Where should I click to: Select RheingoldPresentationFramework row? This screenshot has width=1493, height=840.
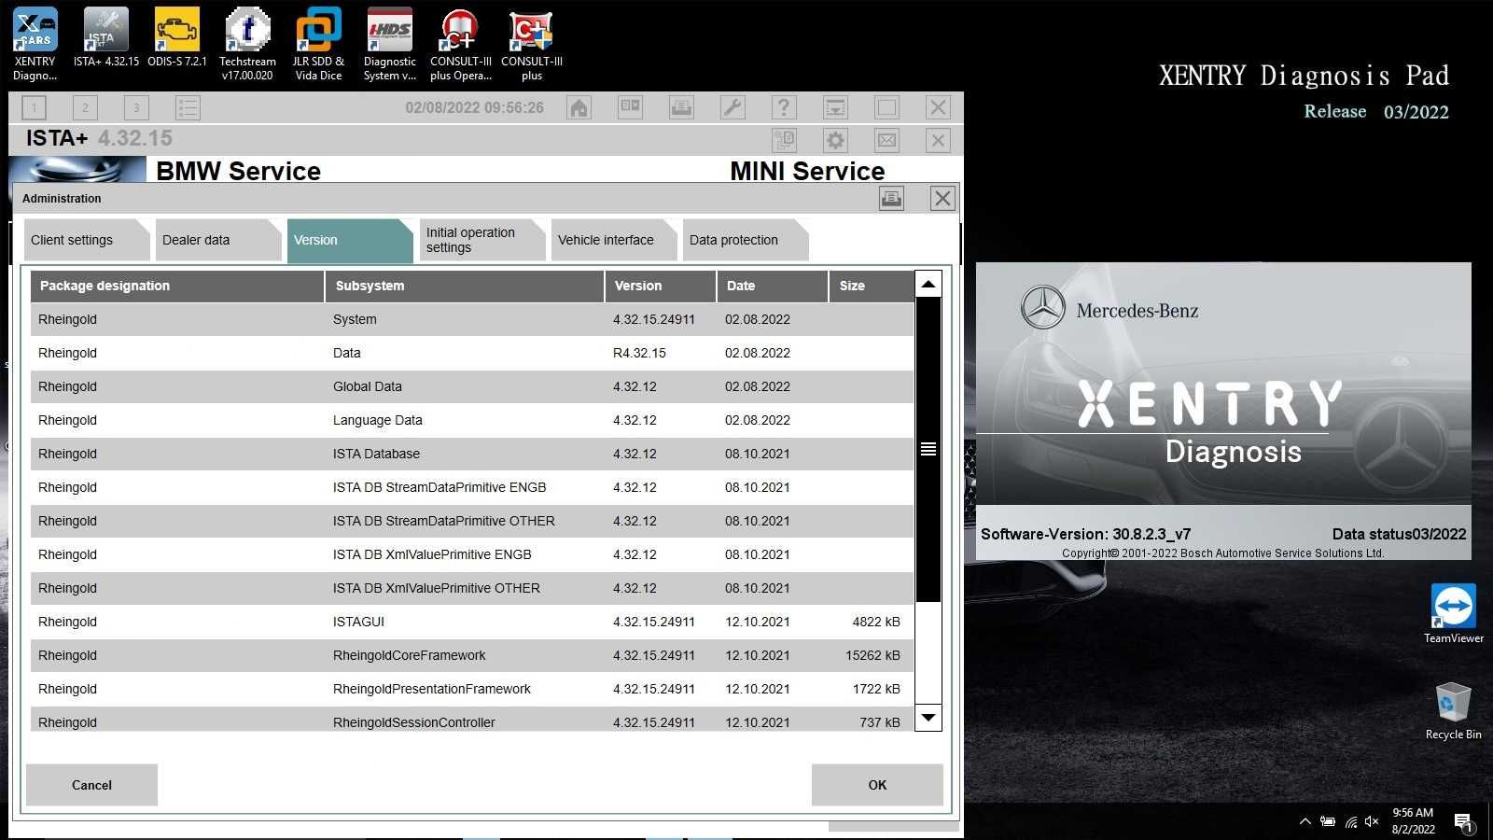[x=472, y=689]
